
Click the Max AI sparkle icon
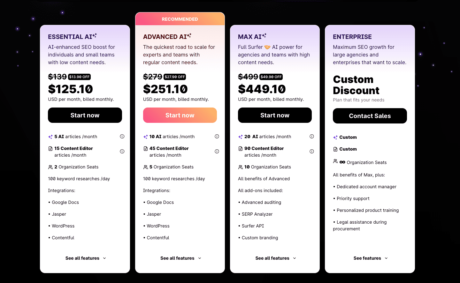264,36
